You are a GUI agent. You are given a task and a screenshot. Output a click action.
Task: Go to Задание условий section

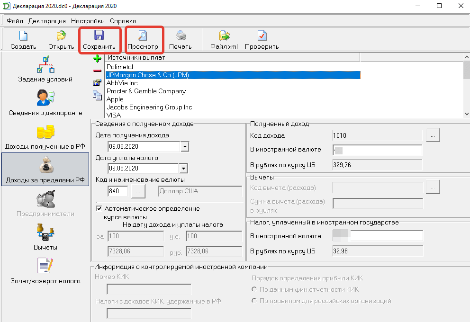(45, 69)
